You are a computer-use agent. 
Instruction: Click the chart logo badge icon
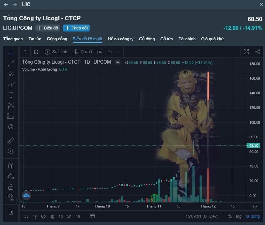click(x=26, y=196)
